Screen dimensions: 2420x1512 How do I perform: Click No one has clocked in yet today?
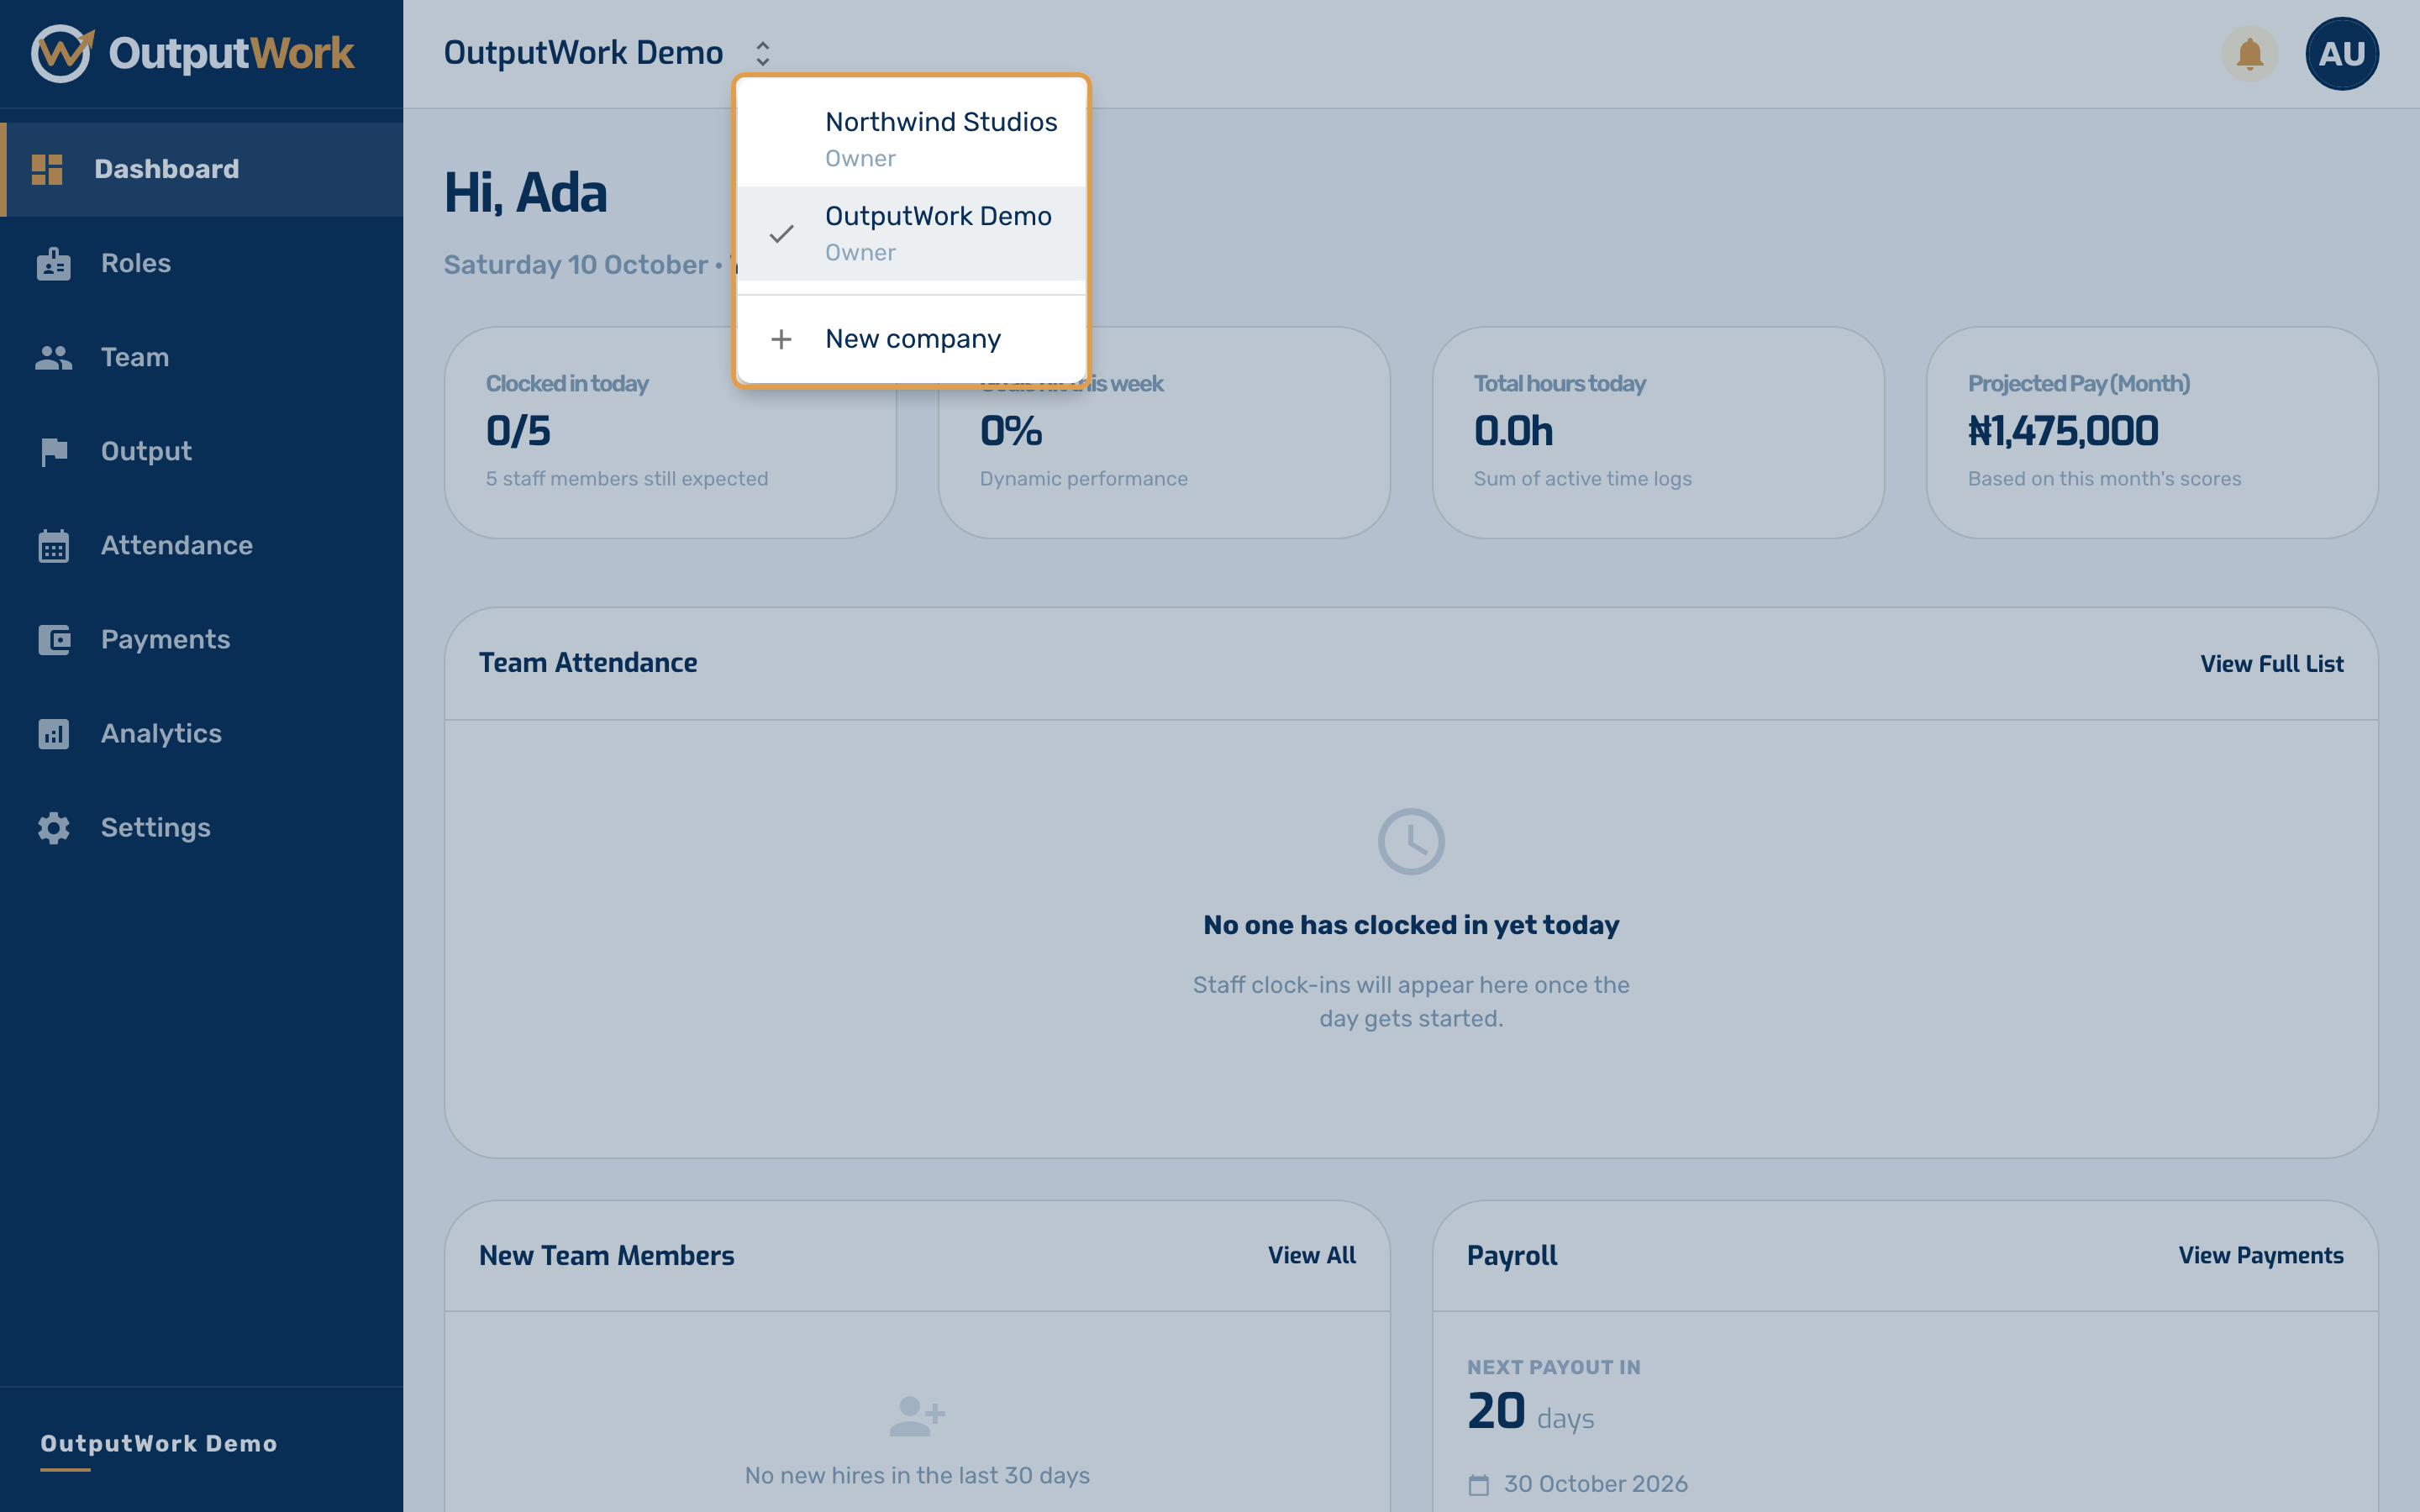pyautogui.click(x=1411, y=925)
